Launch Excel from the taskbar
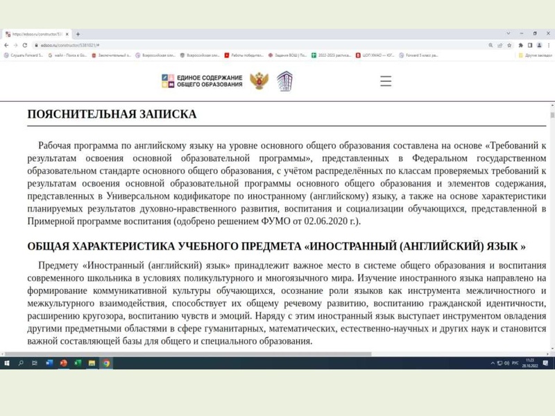This screenshot has height=416, width=555. [x=76, y=363]
